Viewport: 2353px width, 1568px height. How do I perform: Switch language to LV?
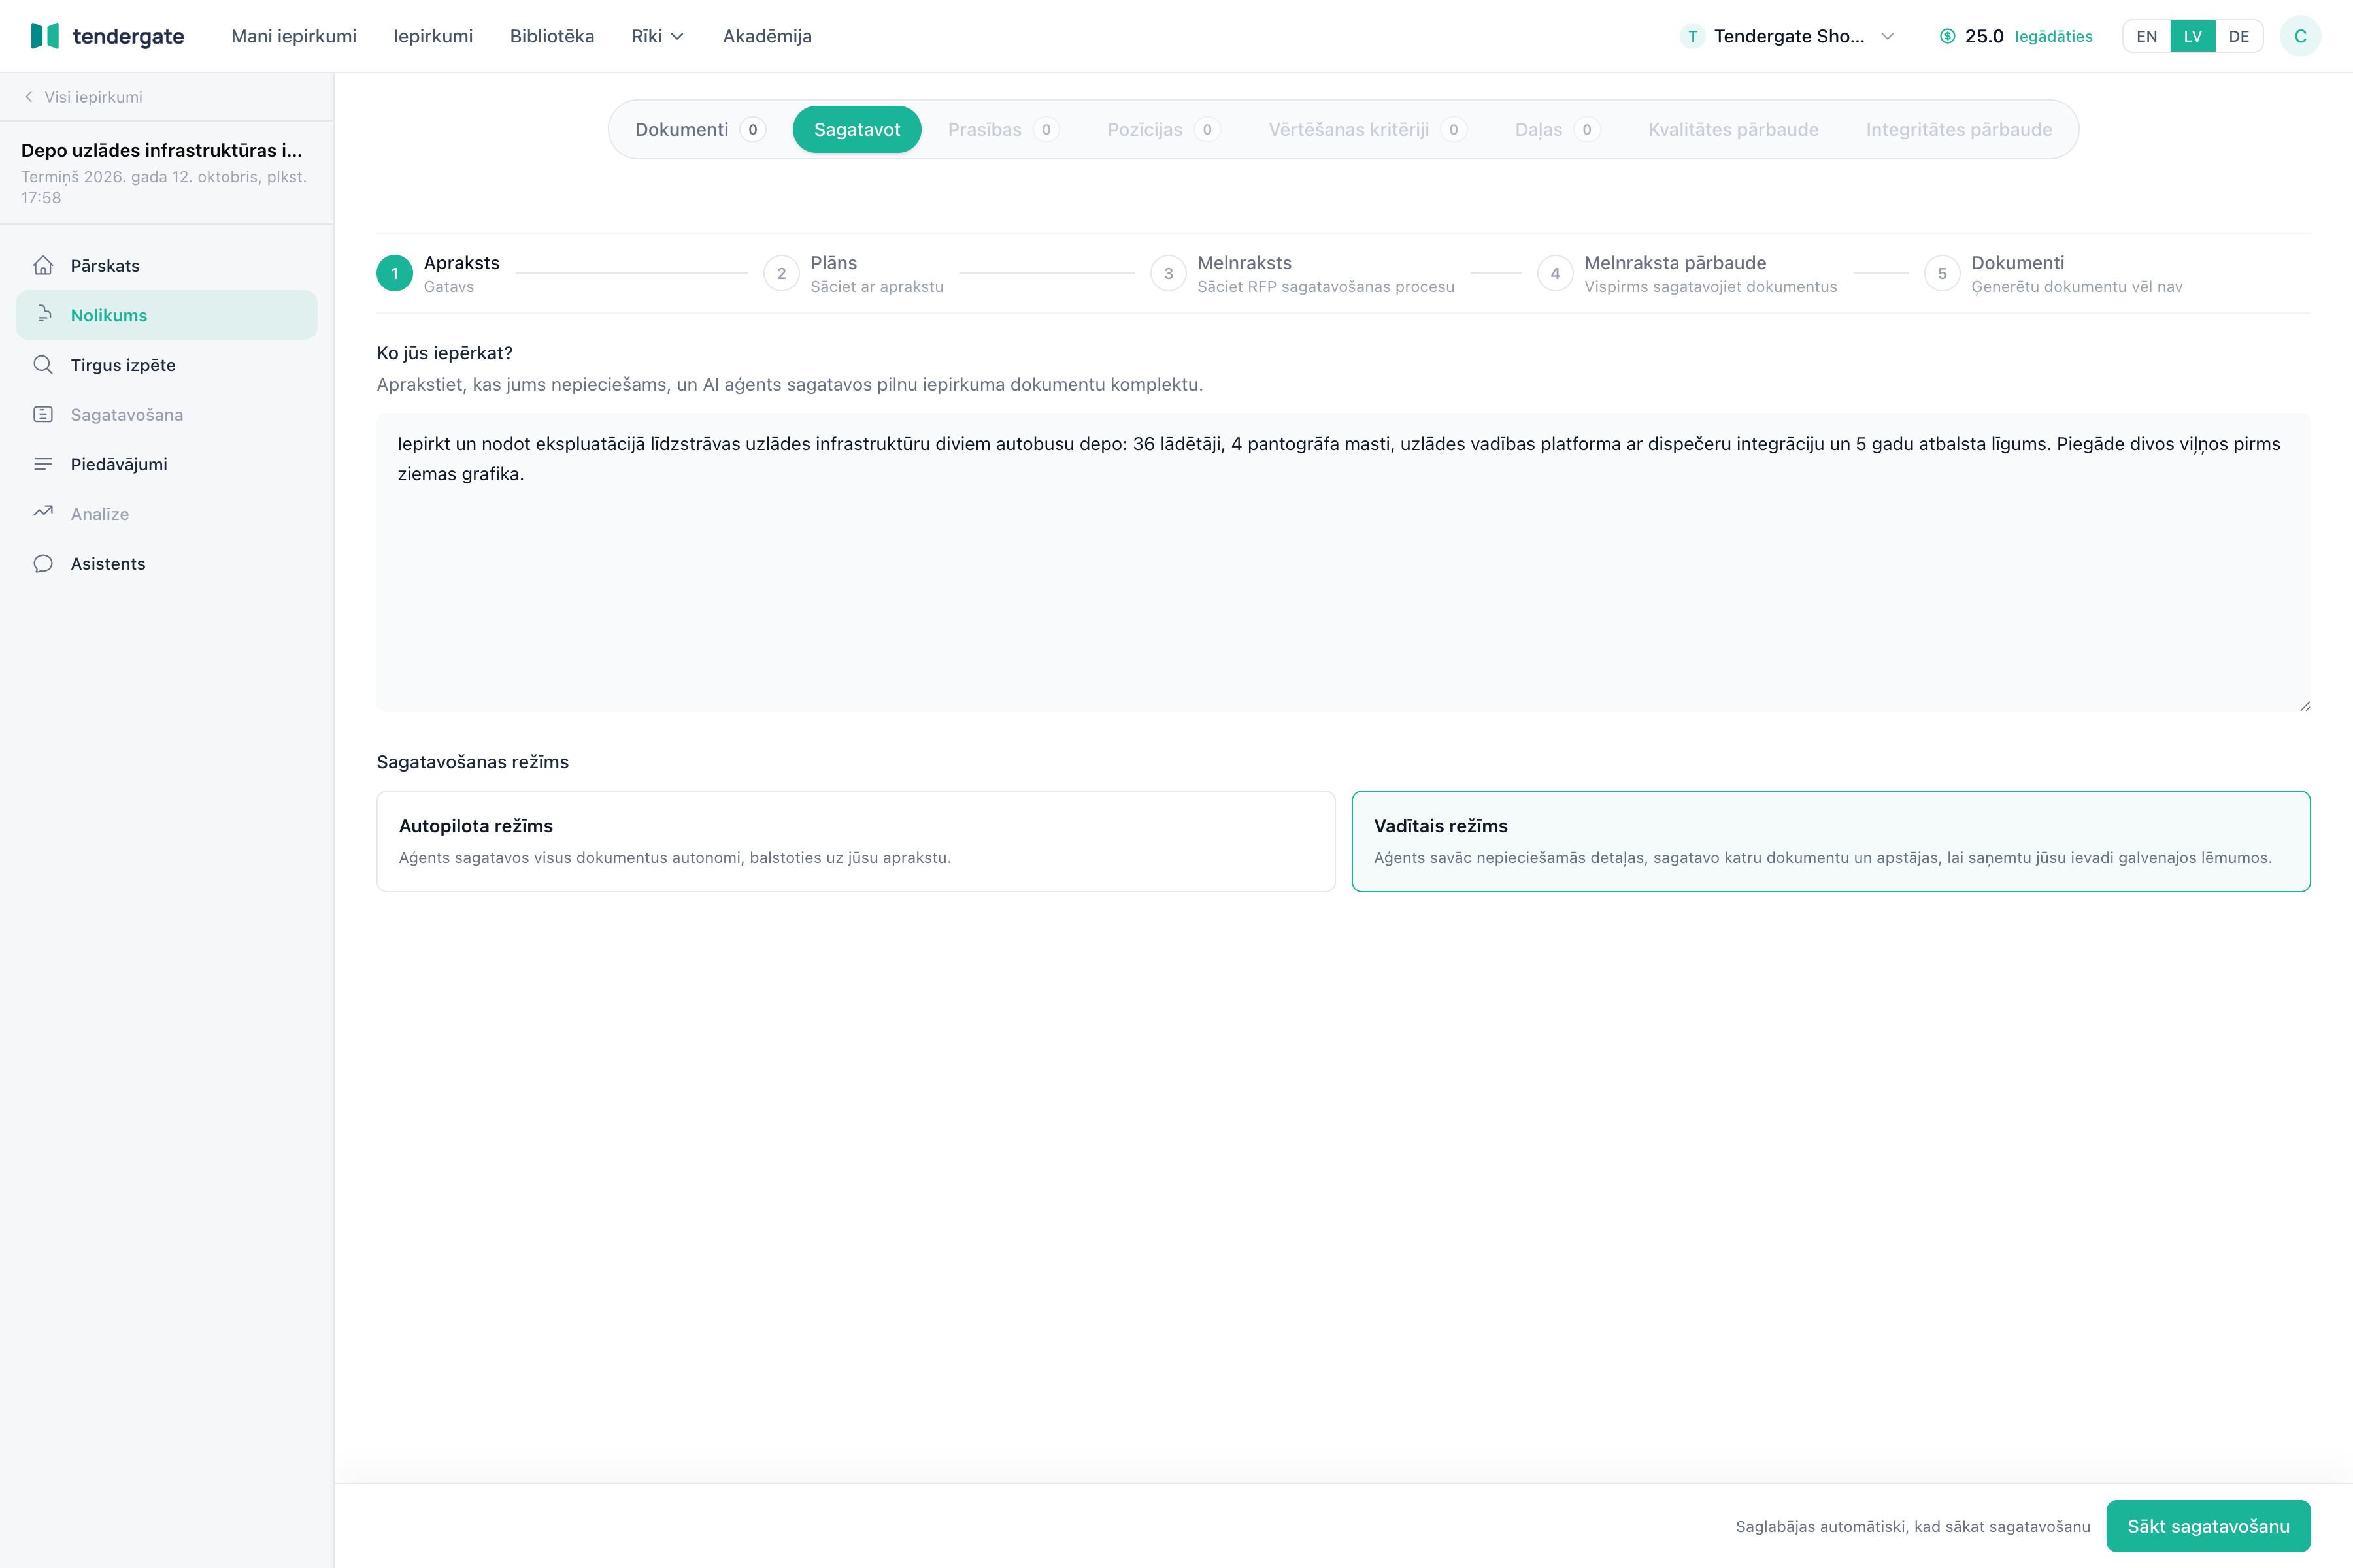click(2193, 36)
